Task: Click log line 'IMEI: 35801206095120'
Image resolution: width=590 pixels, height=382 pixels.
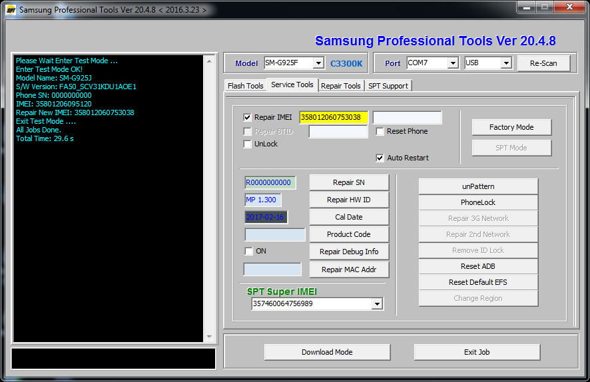Action: [x=53, y=104]
